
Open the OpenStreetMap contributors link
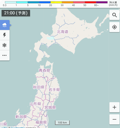click(18, 127)
